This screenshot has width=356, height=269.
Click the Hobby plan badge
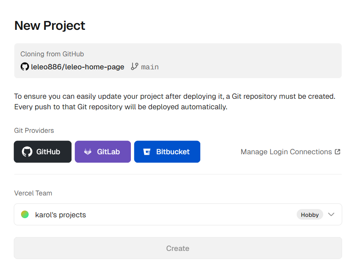click(x=310, y=214)
